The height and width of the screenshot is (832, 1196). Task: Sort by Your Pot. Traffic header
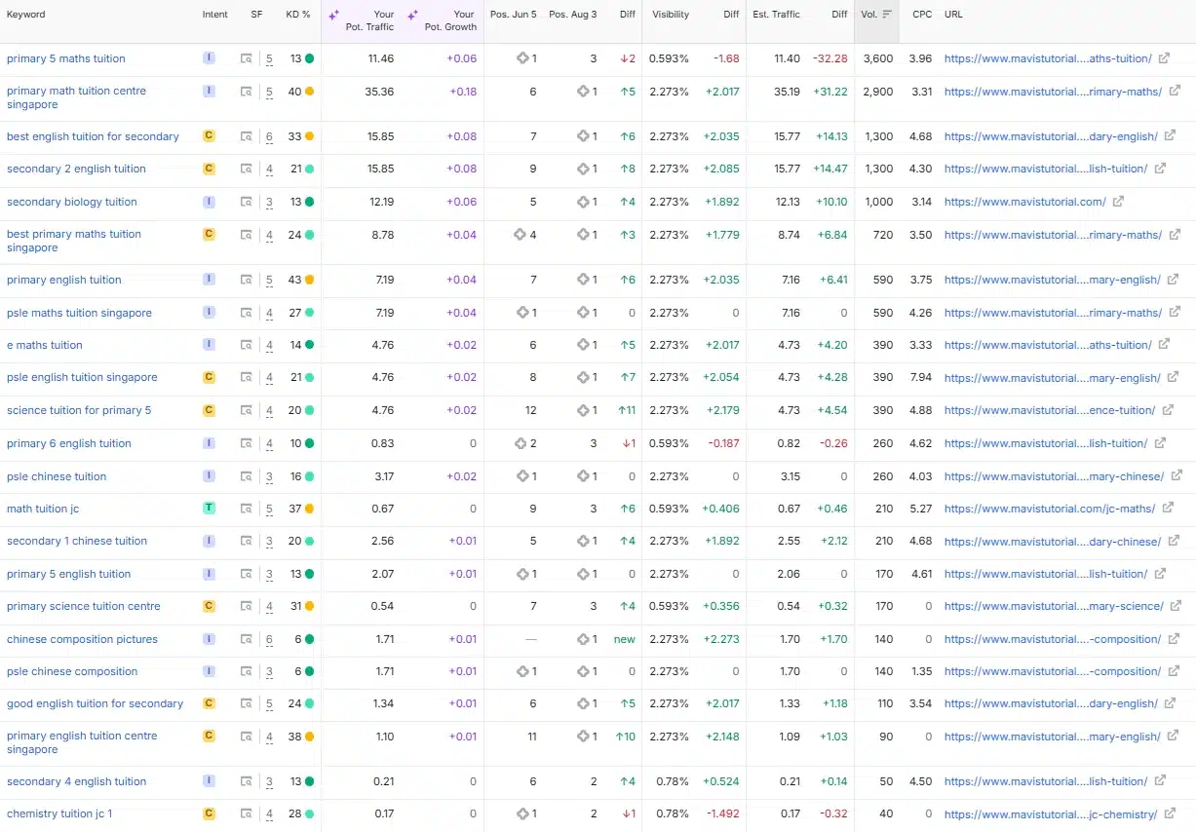(x=370, y=20)
